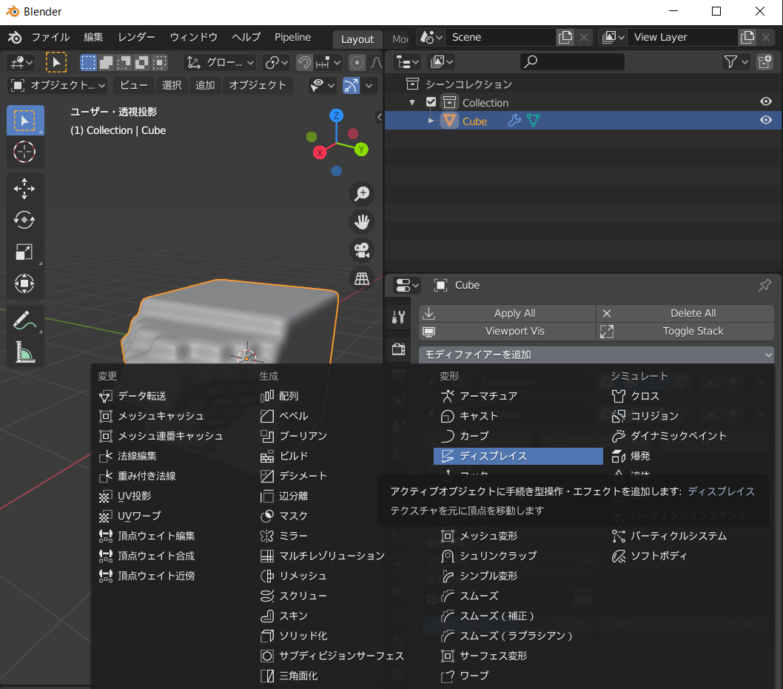Open the Tool properties tab icon

(398, 317)
